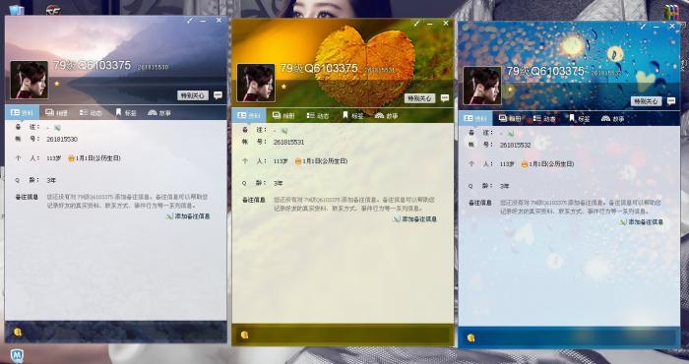Edit the 备注 remark icon in window 261815532
The image size is (689, 364).
[x=511, y=134]
